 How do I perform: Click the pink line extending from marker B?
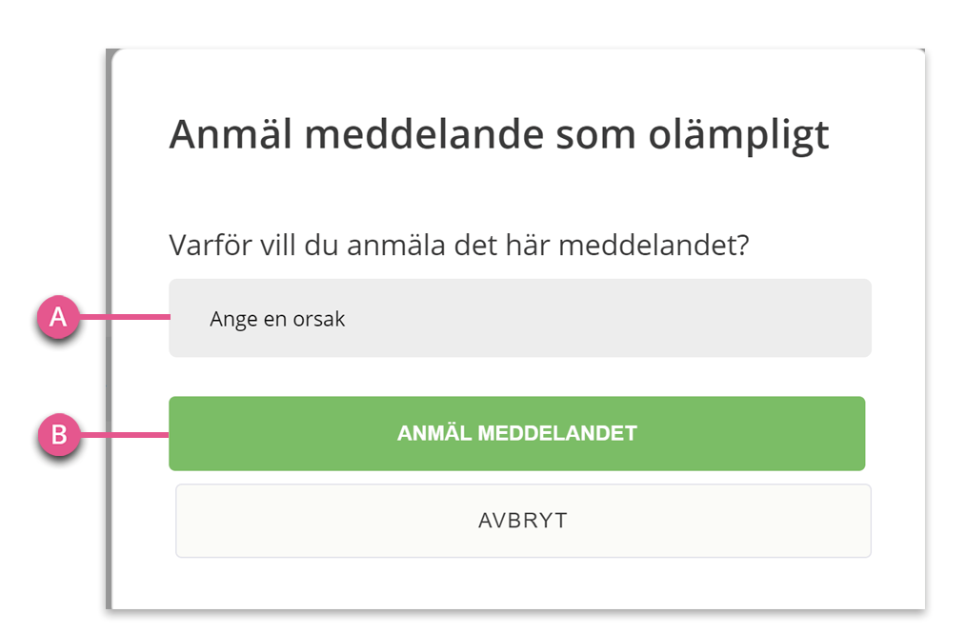click(125, 435)
